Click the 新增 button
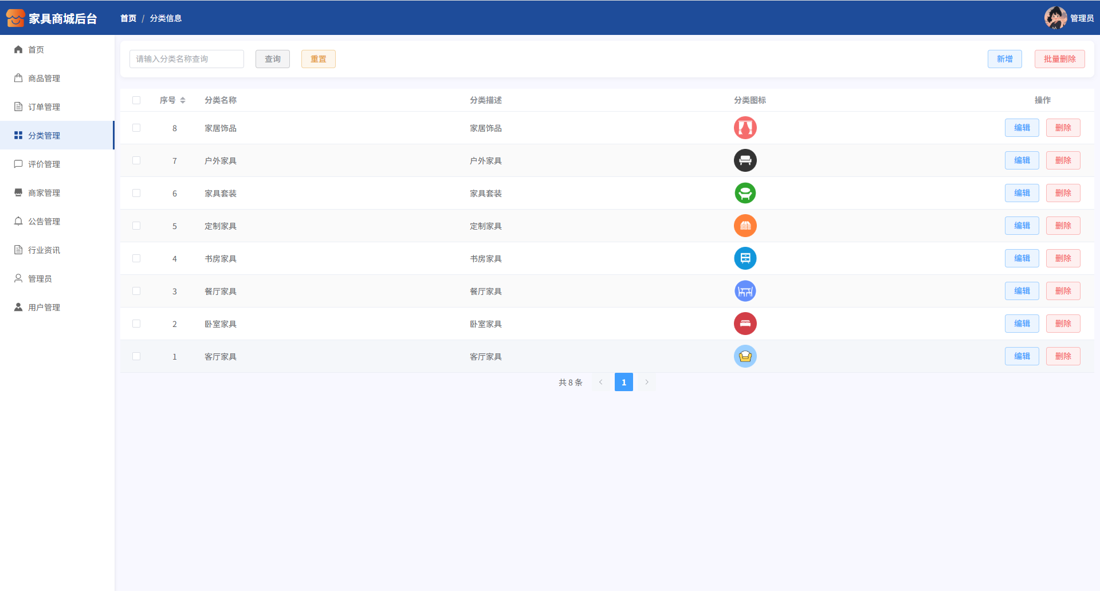Screen dimensions: 1100x591 click(1004, 59)
